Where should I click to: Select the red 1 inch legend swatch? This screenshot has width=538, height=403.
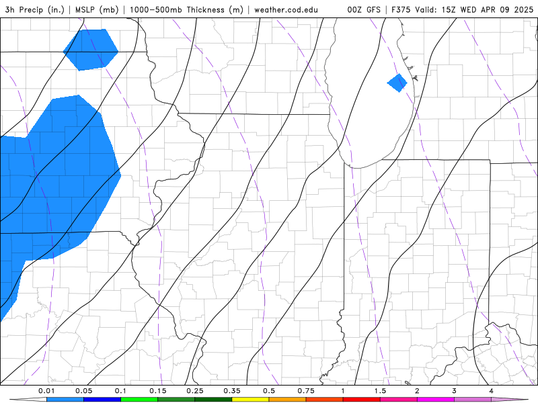[362, 400]
